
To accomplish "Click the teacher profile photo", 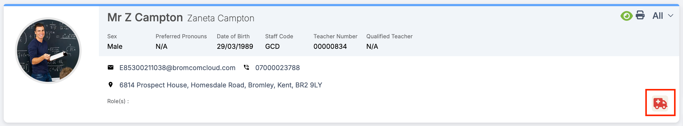I will pos(48,51).
